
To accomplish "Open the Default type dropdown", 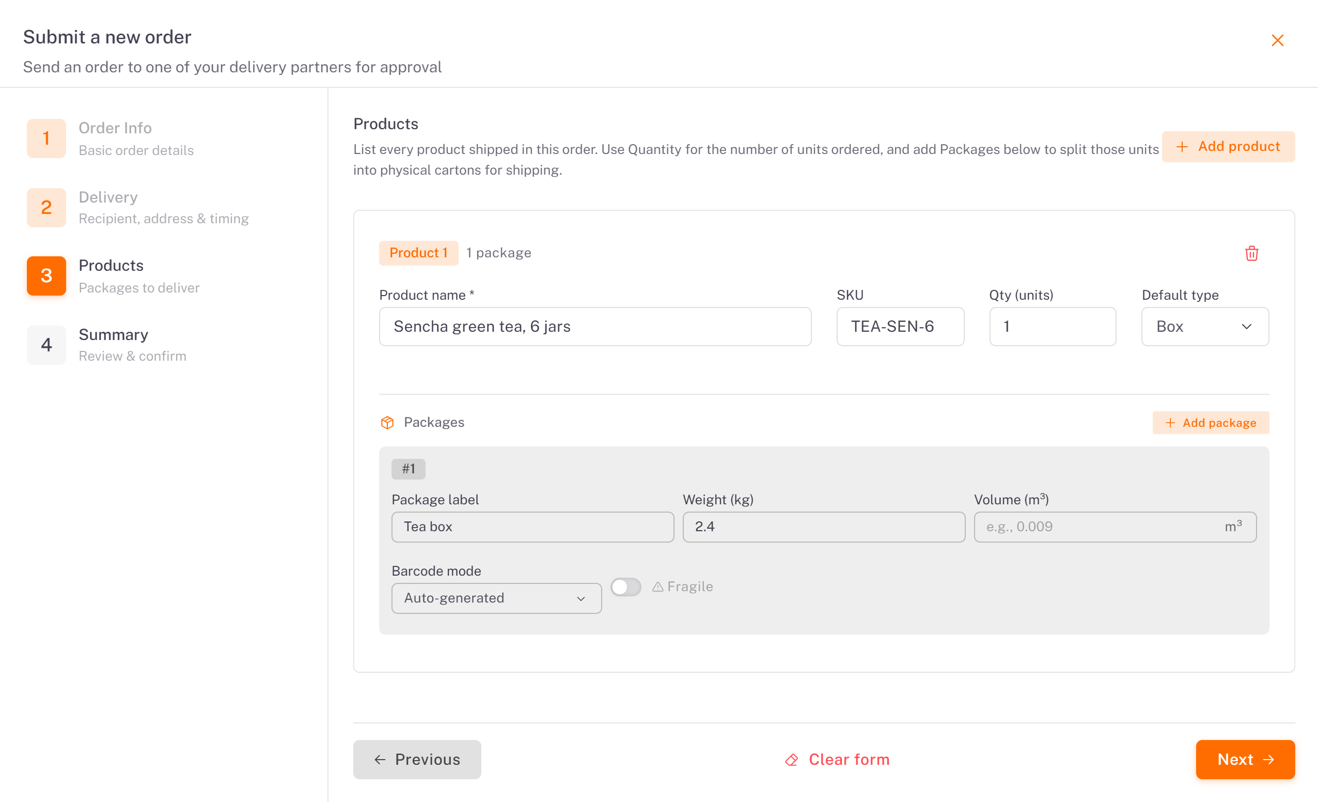I will coord(1205,327).
